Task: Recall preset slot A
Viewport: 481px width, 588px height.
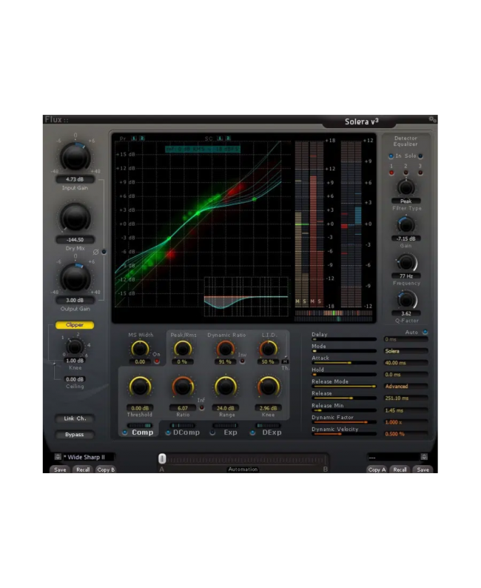Action: click(83, 470)
